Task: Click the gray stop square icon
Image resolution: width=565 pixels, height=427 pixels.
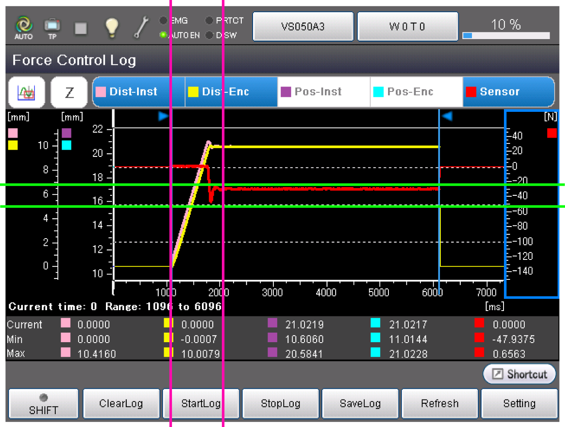Action: tap(81, 28)
